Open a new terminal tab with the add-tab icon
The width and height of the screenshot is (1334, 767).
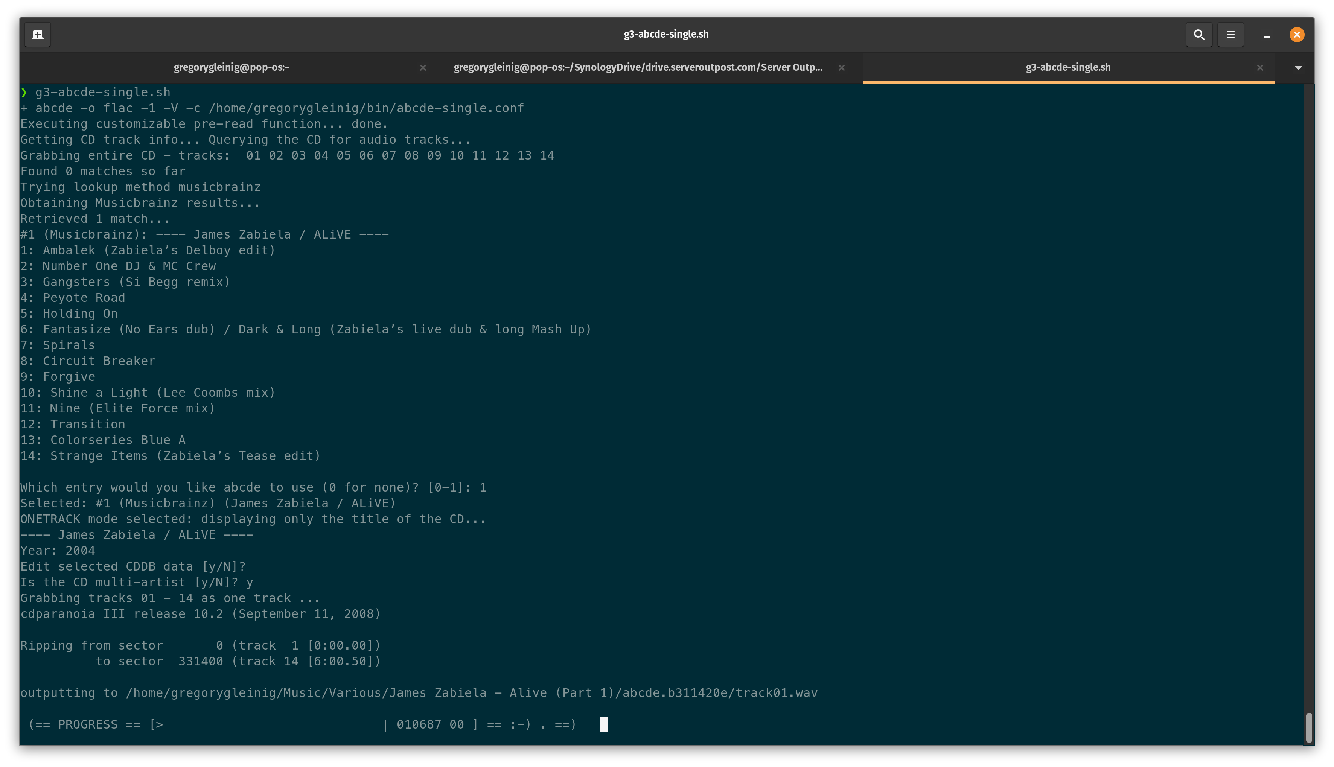point(37,35)
